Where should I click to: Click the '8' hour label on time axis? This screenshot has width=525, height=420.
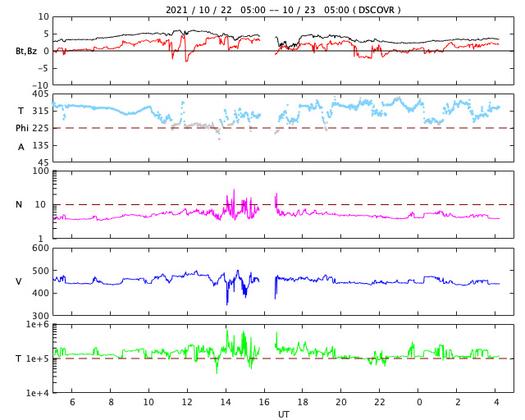pyautogui.click(x=111, y=402)
